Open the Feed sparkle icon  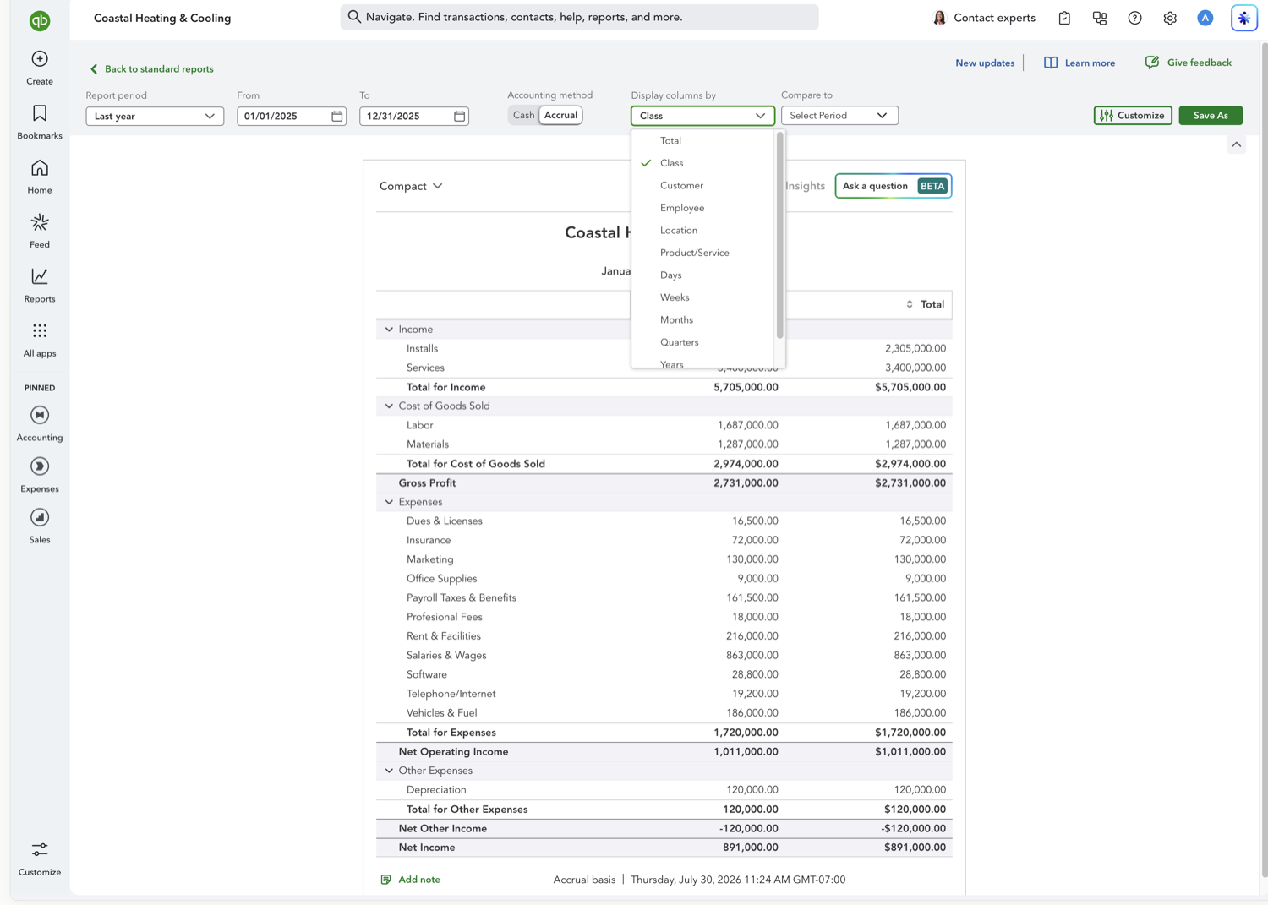(x=40, y=222)
